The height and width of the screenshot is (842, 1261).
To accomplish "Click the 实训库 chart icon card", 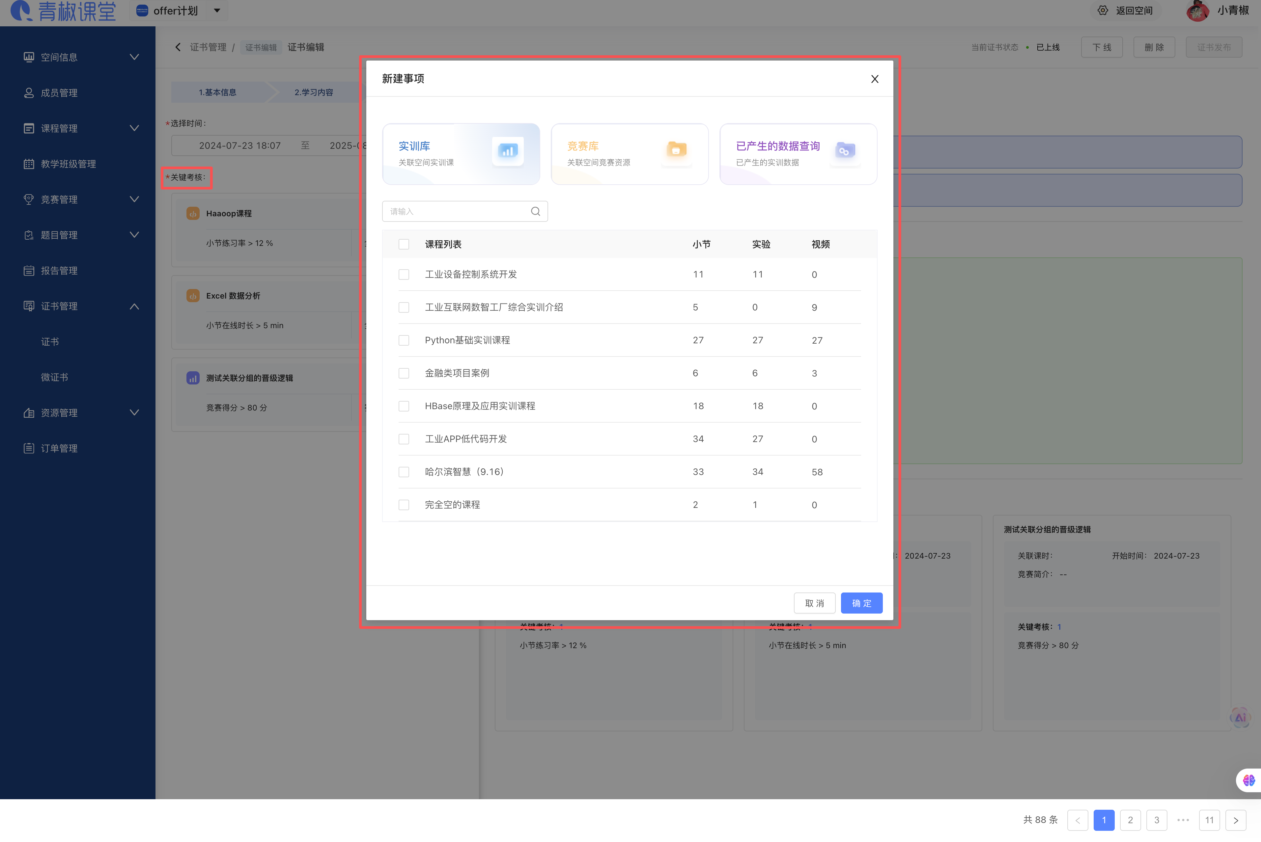I will point(507,151).
